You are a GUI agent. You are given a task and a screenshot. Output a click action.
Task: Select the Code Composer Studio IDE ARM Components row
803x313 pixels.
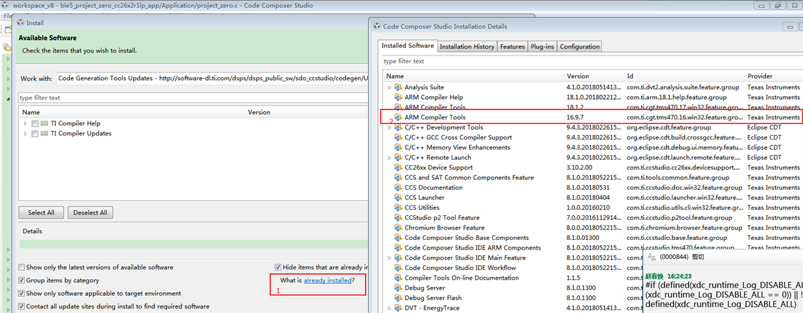(x=592, y=248)
